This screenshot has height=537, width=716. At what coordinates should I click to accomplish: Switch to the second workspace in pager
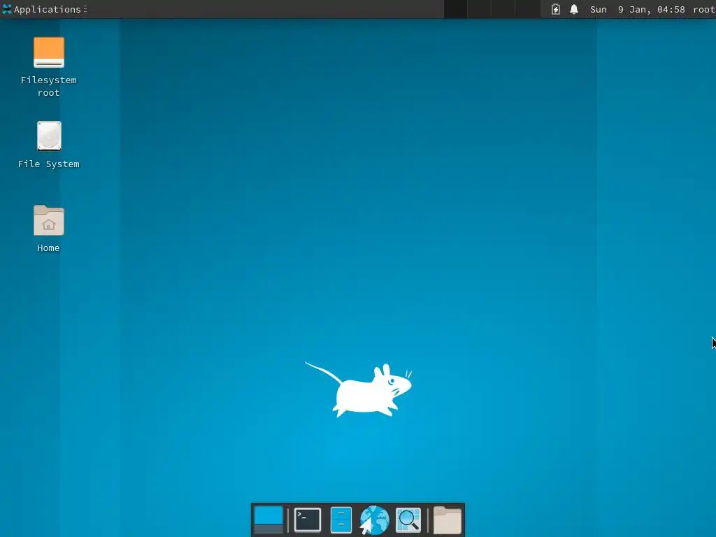point(479,9)
